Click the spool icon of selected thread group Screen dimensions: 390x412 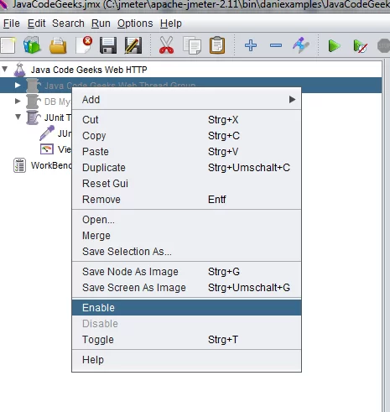(x=33, y=86)
